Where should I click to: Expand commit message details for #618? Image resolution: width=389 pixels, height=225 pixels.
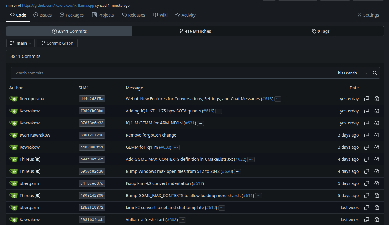tap(278, 99)
